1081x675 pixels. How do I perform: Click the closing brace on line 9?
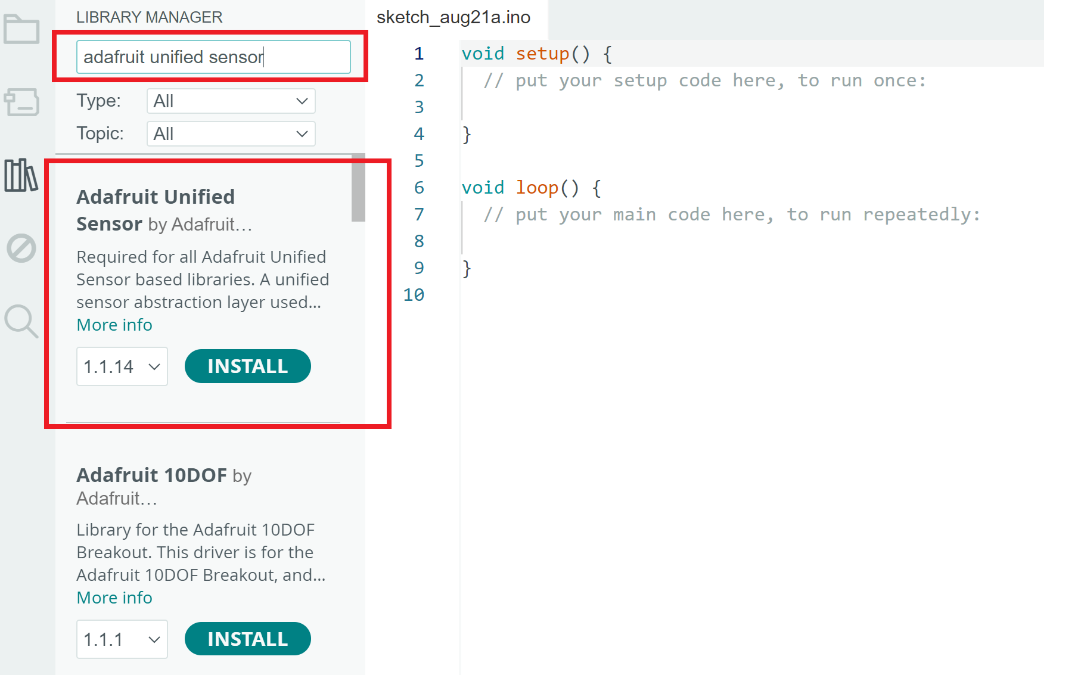467,268
